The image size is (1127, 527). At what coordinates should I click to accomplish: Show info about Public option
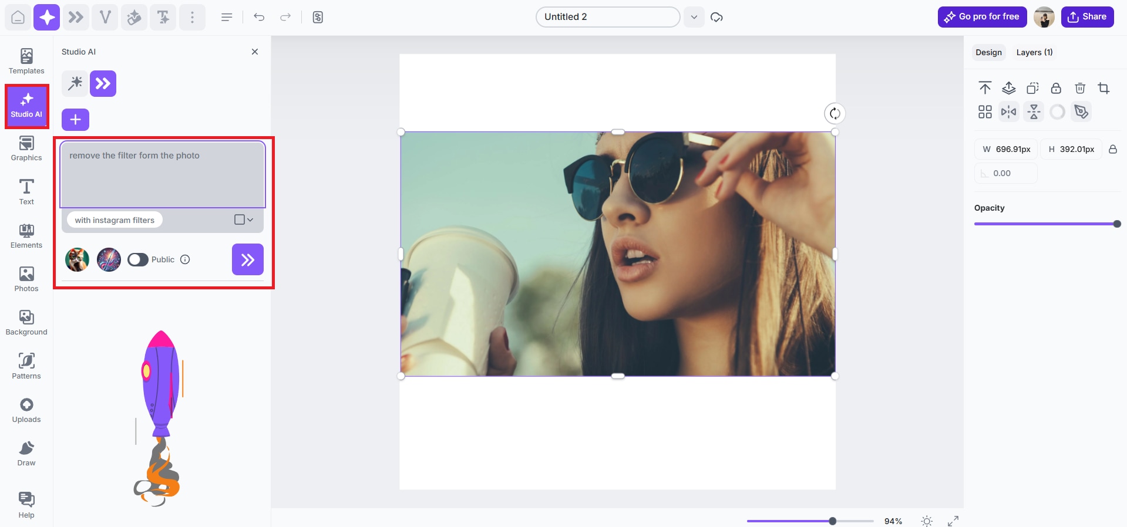[x=185, y=259]
